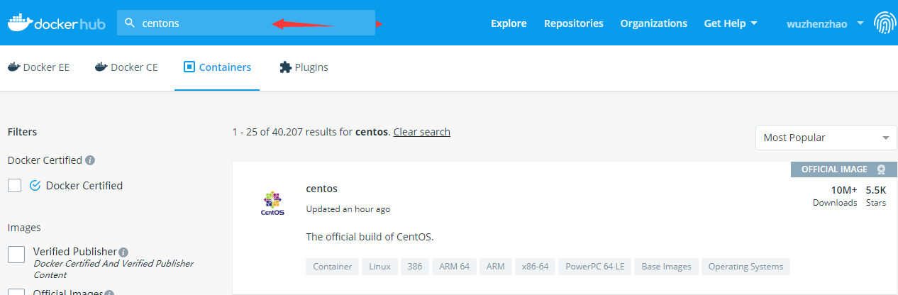Click the ARM 64 tag
The image size is (898, 295).
[x=455, y=267]
